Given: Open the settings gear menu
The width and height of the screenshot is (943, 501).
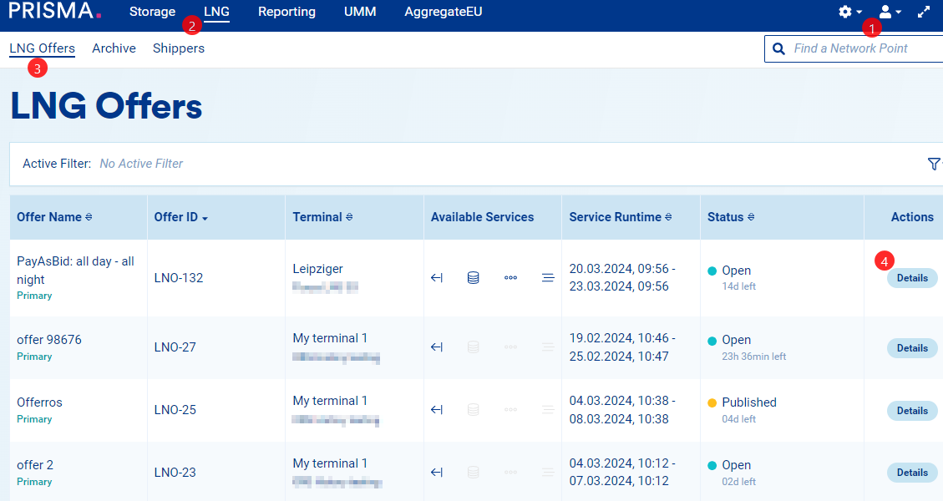Looking at the screenshot, I should click(849, 12).
